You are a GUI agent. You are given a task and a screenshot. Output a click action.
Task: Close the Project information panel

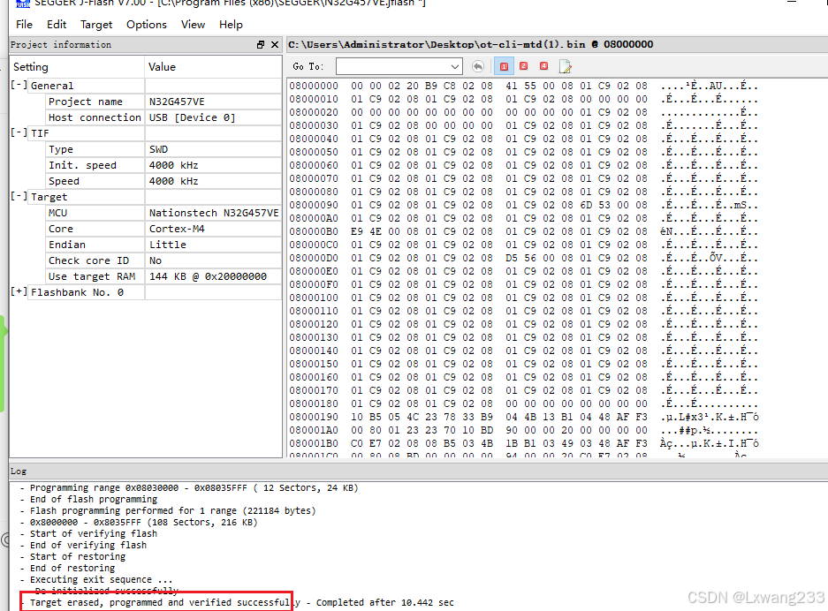[x=275, y=45]
